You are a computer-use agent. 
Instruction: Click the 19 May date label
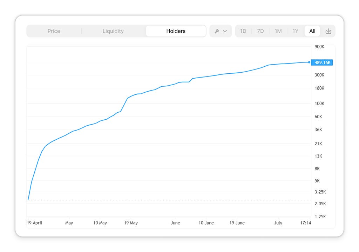coord(131,223)
